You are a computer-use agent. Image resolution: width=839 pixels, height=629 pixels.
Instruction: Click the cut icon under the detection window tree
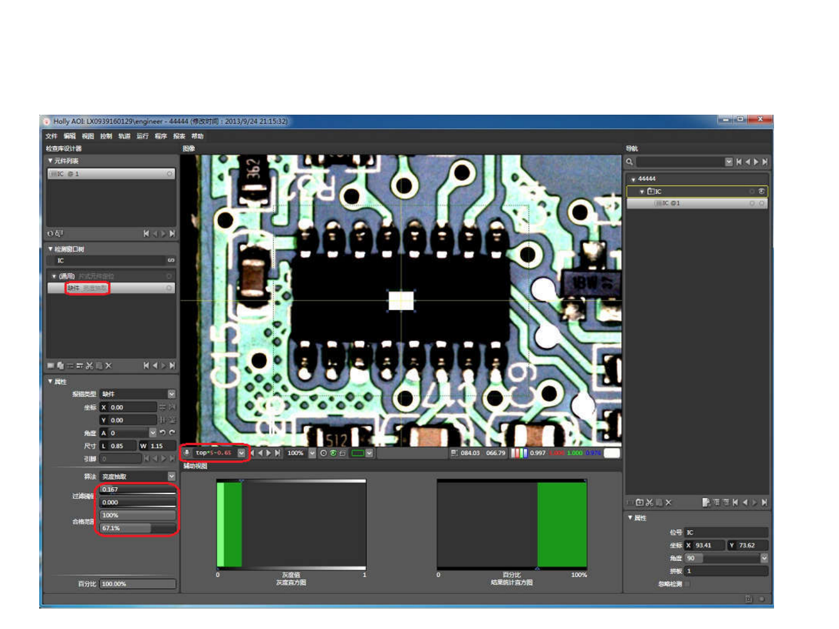pos(89,366)
